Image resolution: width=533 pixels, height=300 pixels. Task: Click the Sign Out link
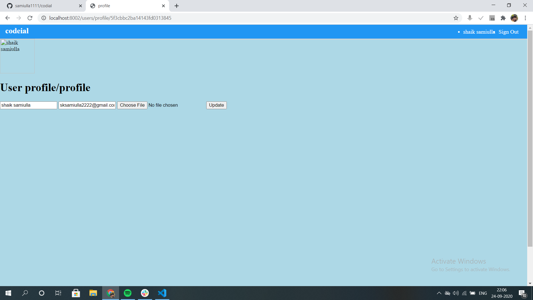(x=508, y=32)
